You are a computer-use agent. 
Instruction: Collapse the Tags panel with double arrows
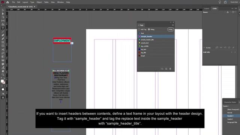[171, 22]
